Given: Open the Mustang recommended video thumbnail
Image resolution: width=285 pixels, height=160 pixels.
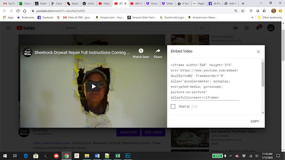Looking at the screenshot, I should tap(190, 138).
